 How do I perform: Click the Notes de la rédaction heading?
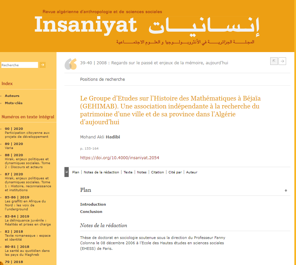point(103,225)
